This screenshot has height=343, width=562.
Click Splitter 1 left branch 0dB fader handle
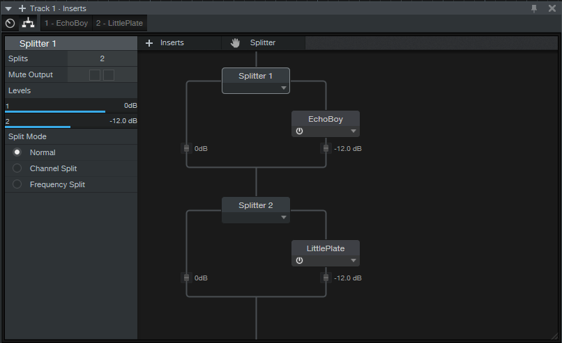[x=186, y=148]
